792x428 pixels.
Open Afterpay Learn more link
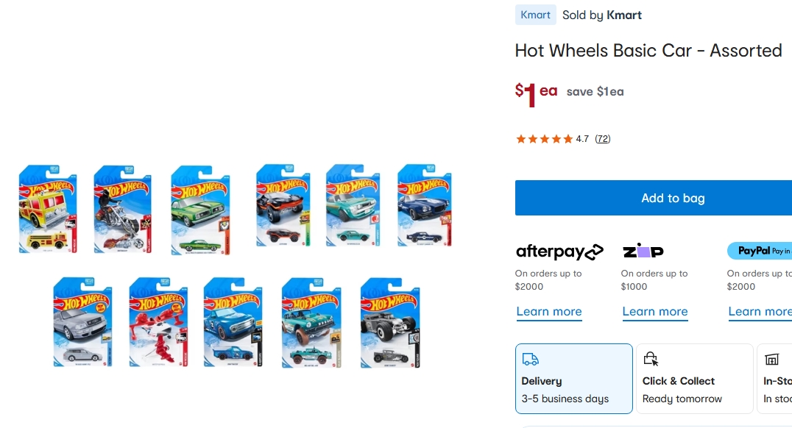tap(549, 311)
